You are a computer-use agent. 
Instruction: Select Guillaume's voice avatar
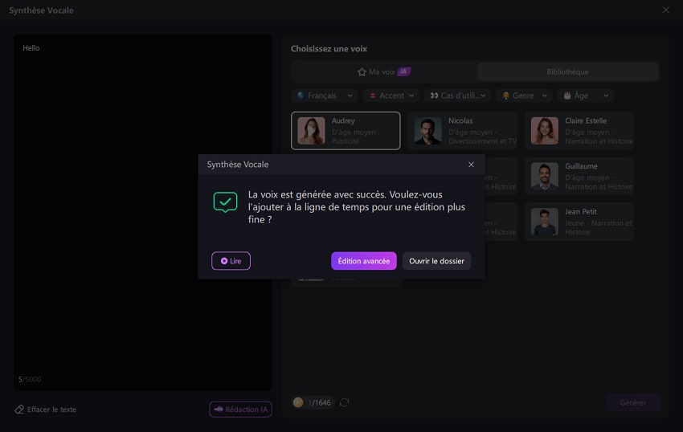coord(544,177)
